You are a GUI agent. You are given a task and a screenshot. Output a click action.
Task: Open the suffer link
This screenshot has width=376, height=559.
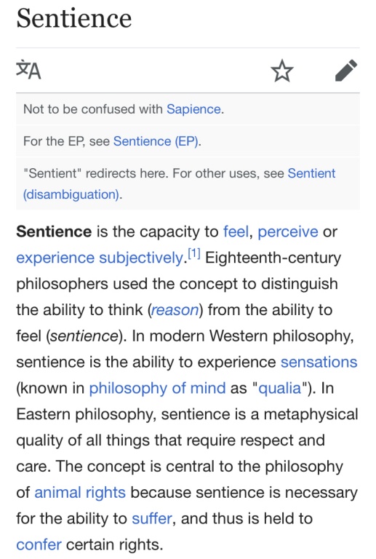tap(152, 518)
